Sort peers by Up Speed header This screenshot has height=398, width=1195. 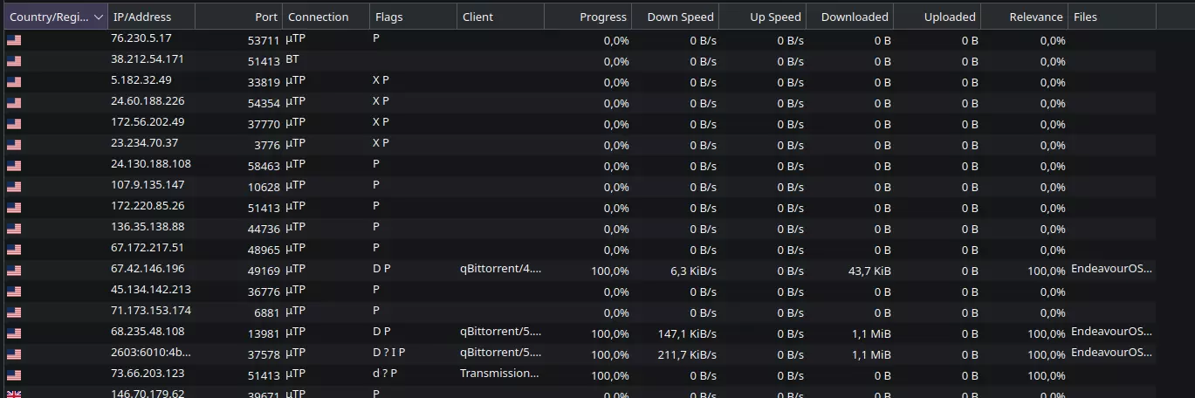click(x=763, y=17)
